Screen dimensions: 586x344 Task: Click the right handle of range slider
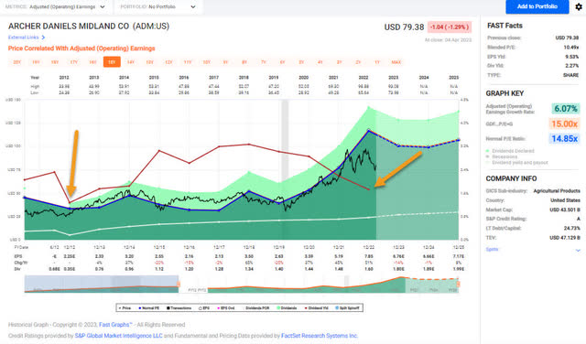click(458, 285)
